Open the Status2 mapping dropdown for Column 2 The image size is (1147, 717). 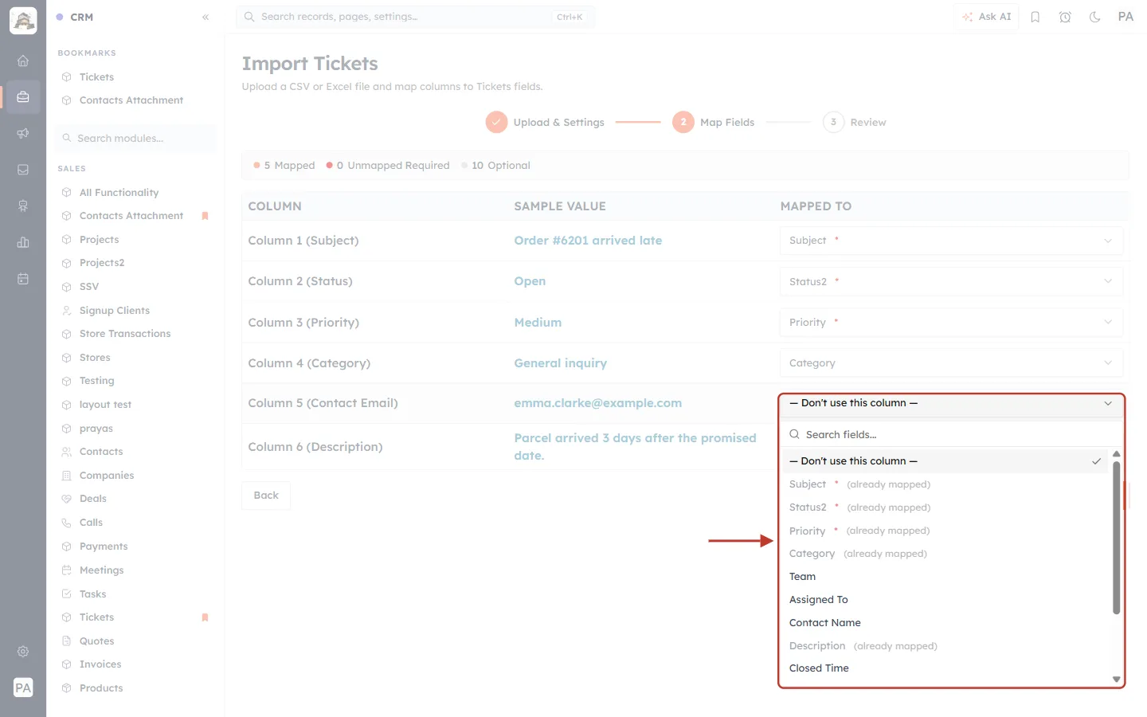pos(951,281)
